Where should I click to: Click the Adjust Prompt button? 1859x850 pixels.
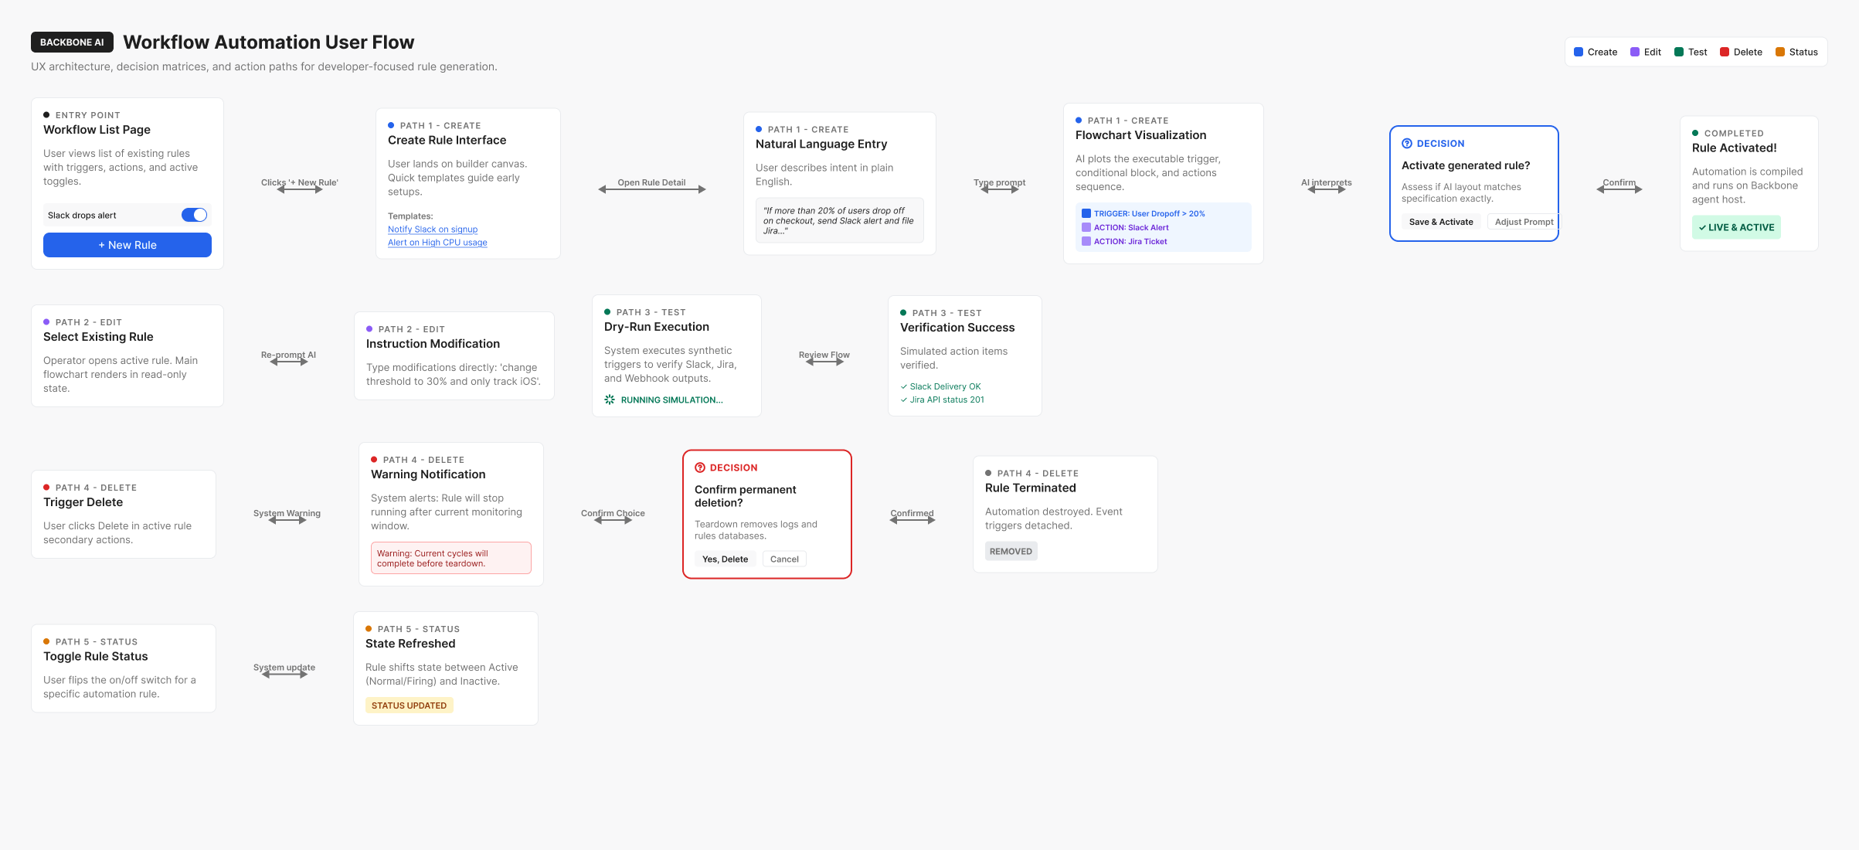click(x=1524, y=222)
